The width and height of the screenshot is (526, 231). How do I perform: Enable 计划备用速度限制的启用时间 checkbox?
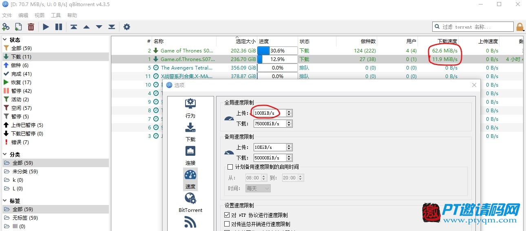230,167
